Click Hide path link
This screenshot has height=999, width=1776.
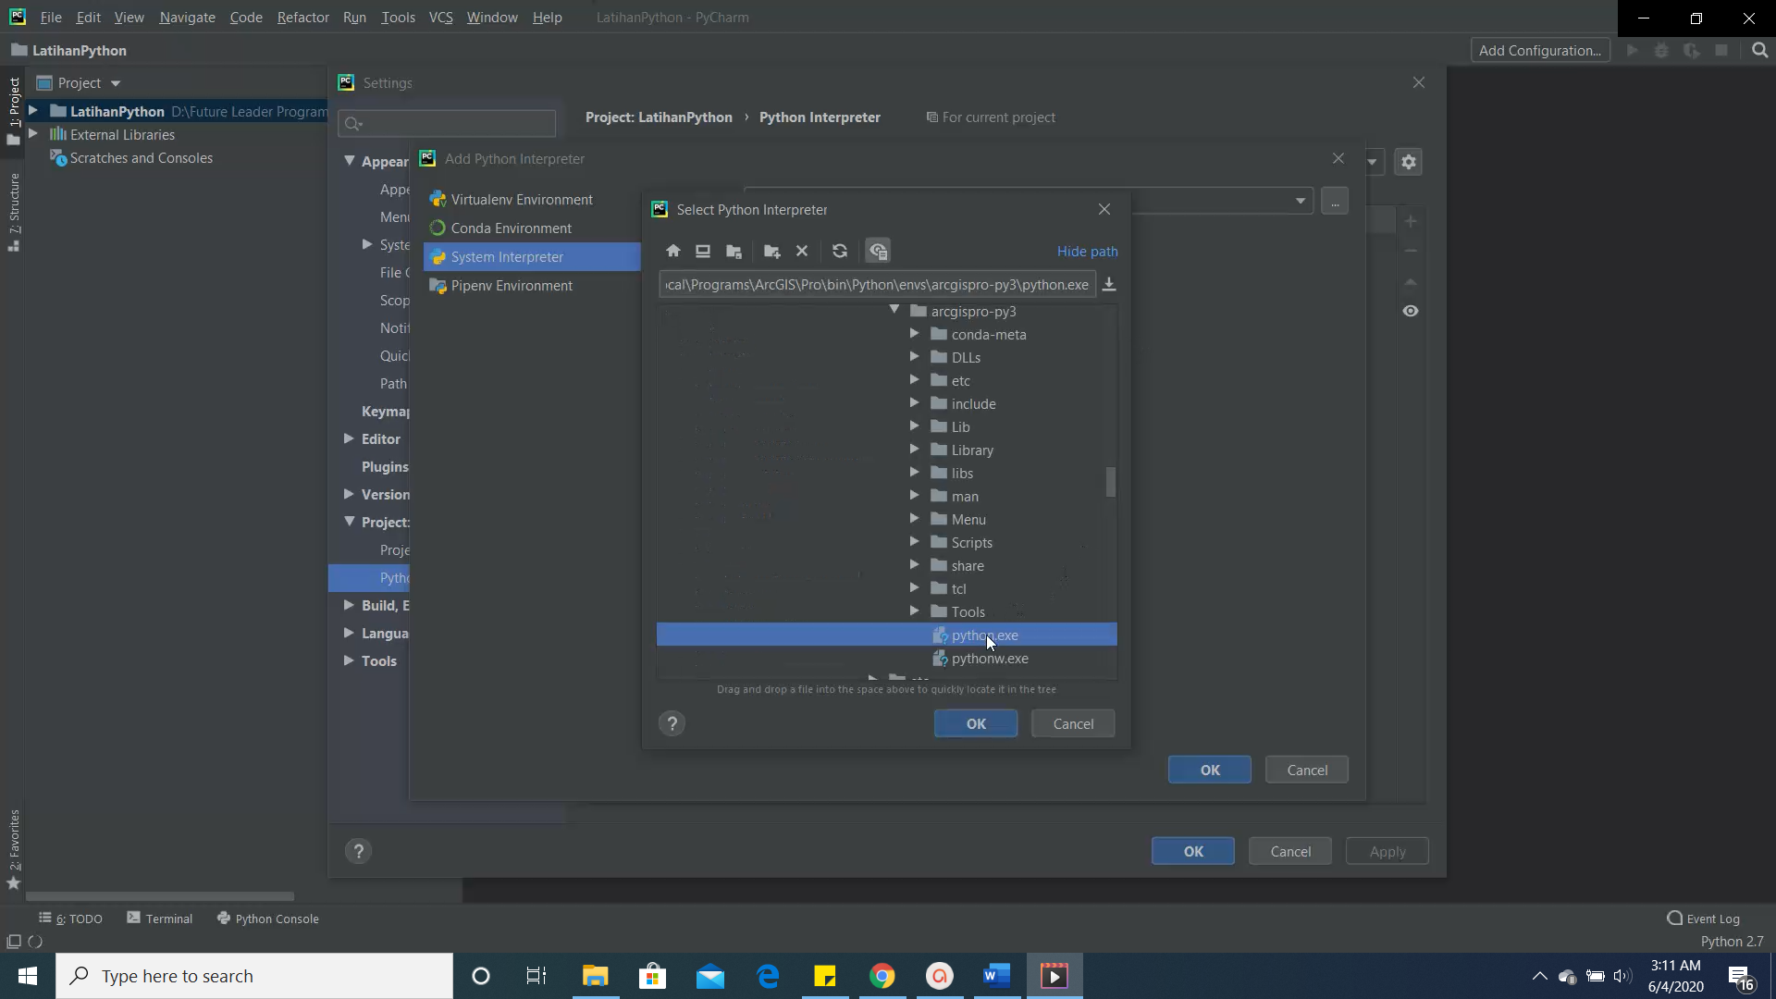pos(1088,252)
